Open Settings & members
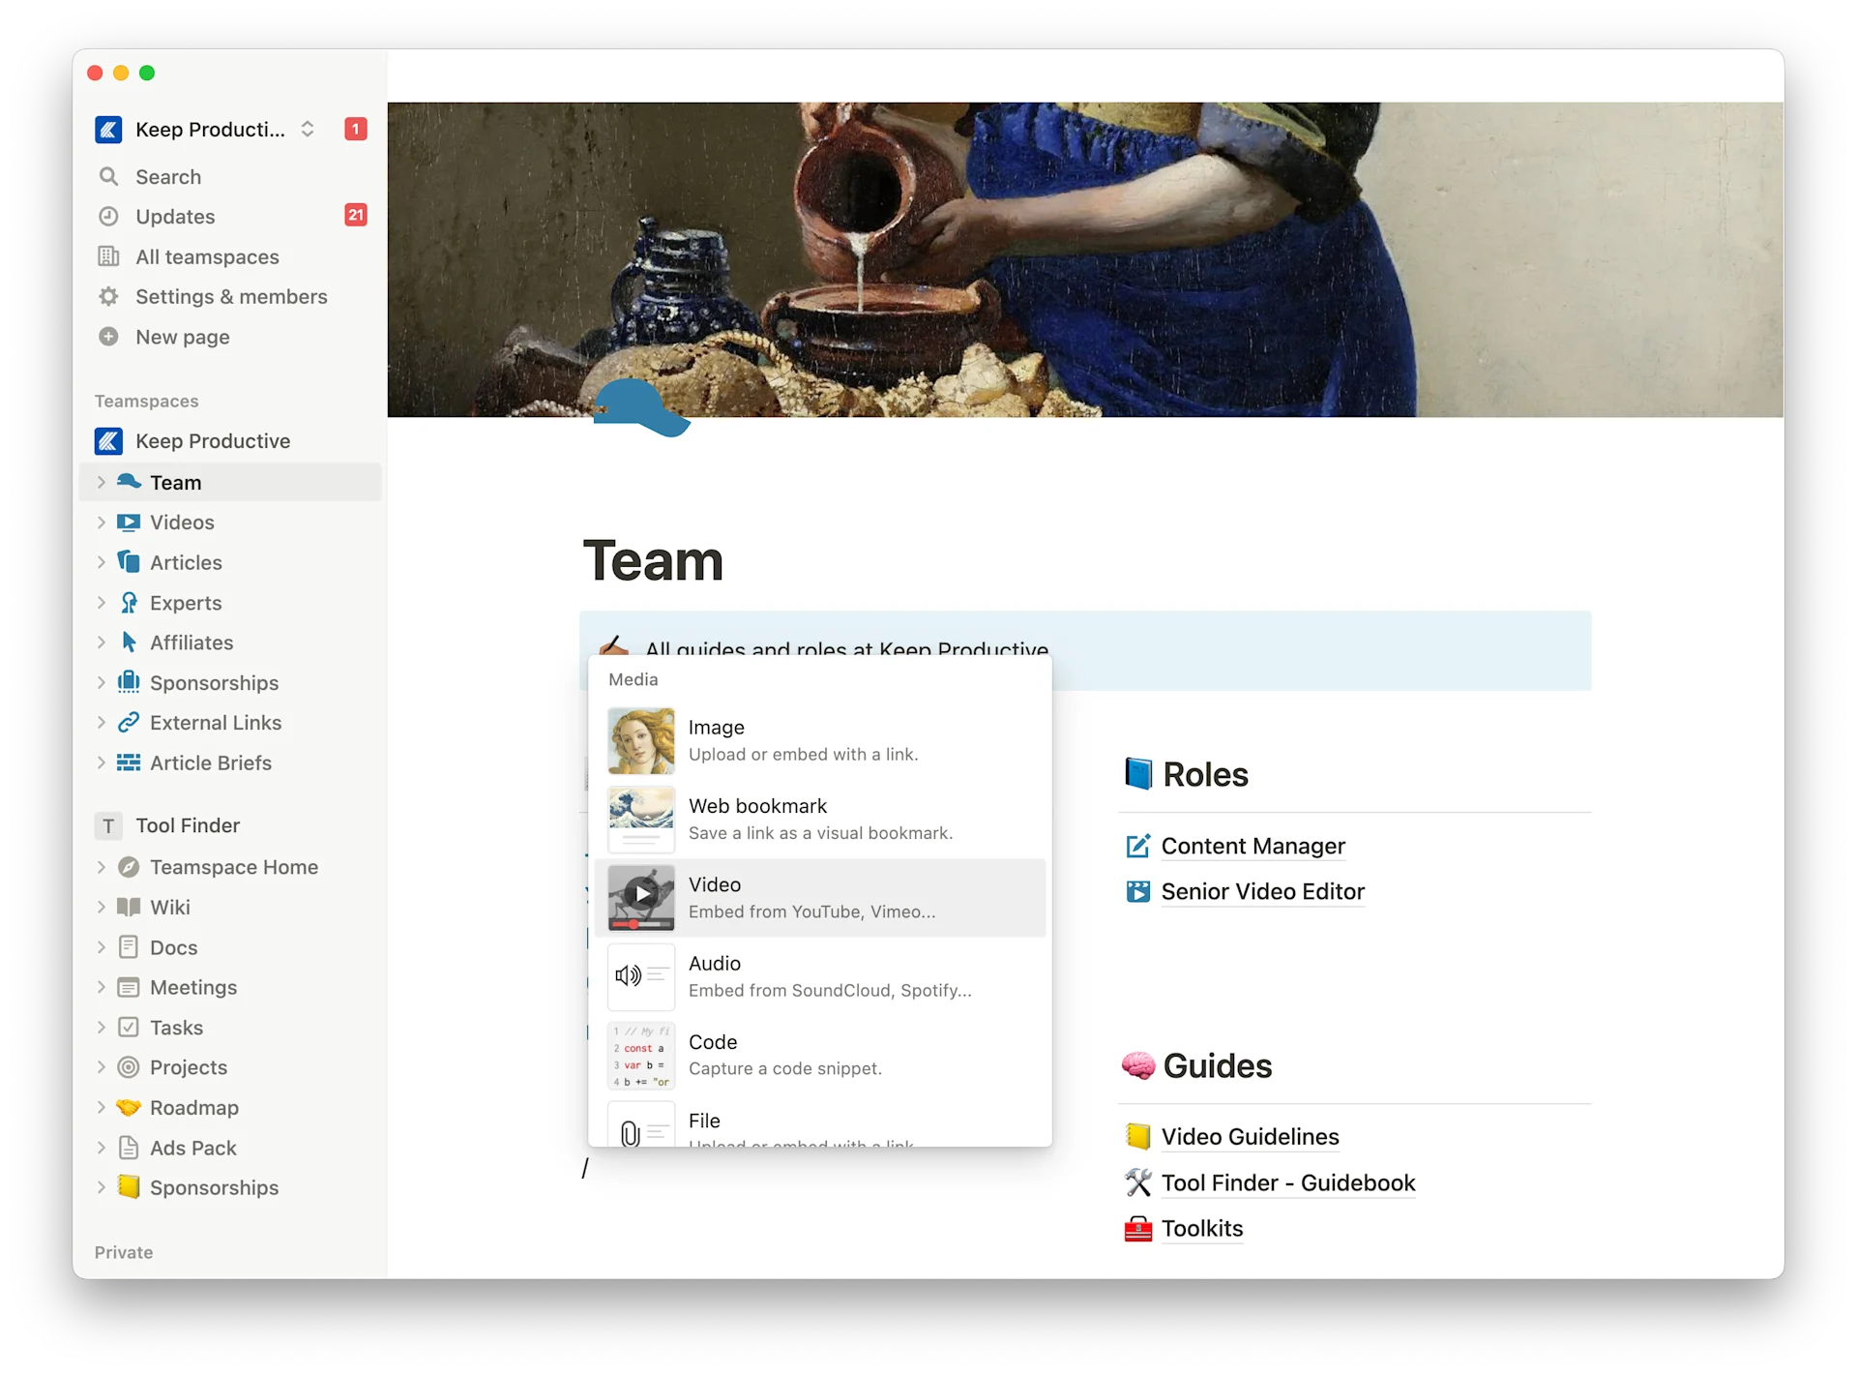This screenshot has width=1857, height=1375. [231, 296]
